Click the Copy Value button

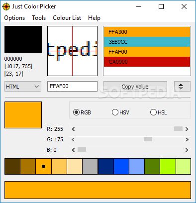click(x=135, y=87)
